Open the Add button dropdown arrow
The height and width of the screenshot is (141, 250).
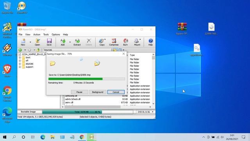pyautogui.click(x=70, y=42)
